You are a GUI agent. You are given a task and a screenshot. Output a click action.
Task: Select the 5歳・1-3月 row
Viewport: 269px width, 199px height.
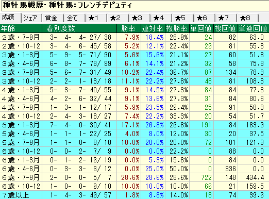pyautogui.click(x=134, y=125)
